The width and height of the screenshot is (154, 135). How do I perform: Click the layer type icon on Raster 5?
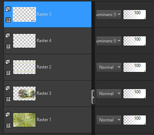(8, 9)
